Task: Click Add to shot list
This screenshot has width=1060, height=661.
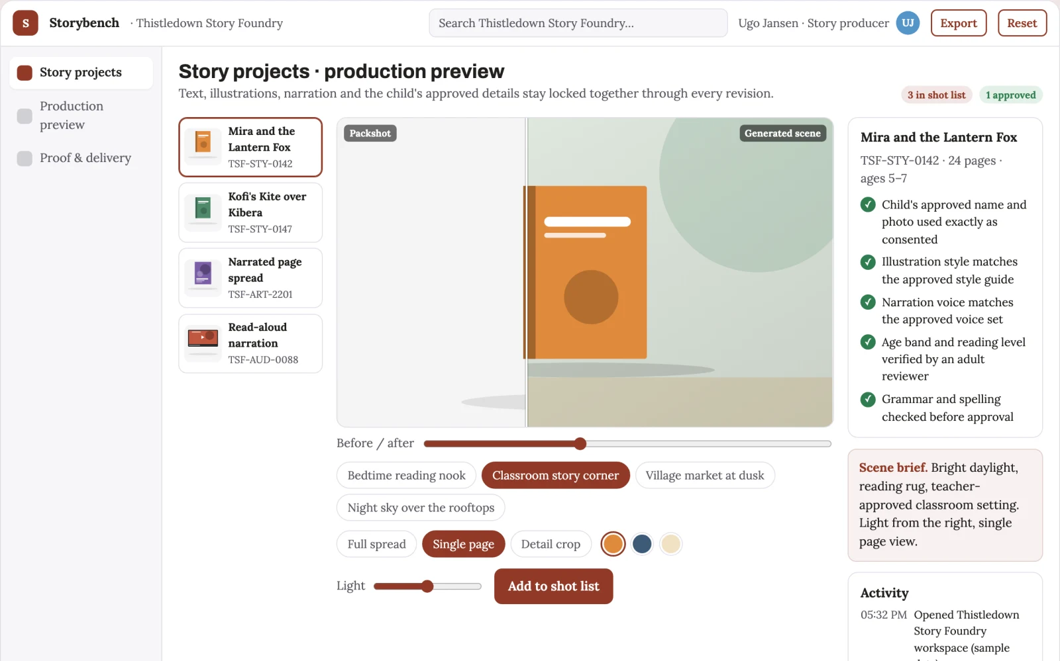Action: pos(554,586)
